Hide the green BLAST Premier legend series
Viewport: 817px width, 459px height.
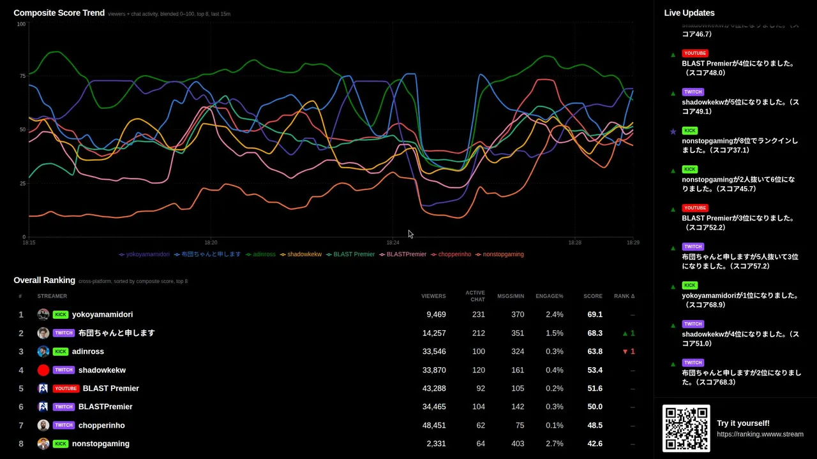click(350, 254)
